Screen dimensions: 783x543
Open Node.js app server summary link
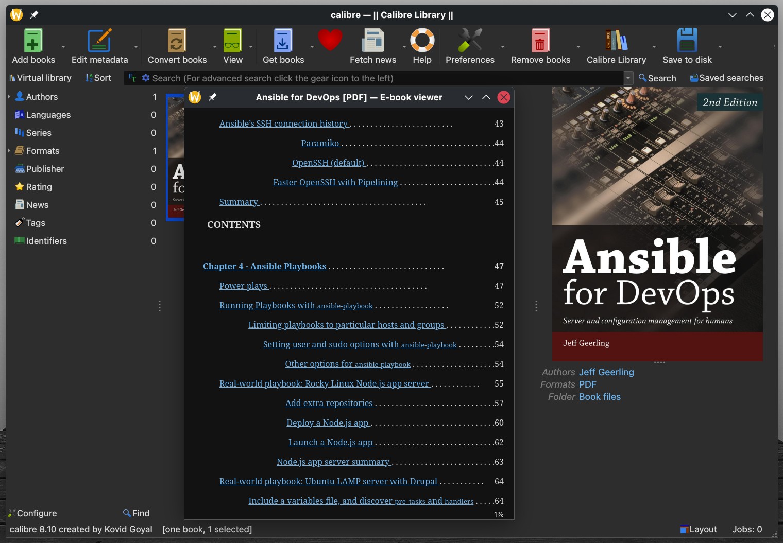tap(333, 462)
